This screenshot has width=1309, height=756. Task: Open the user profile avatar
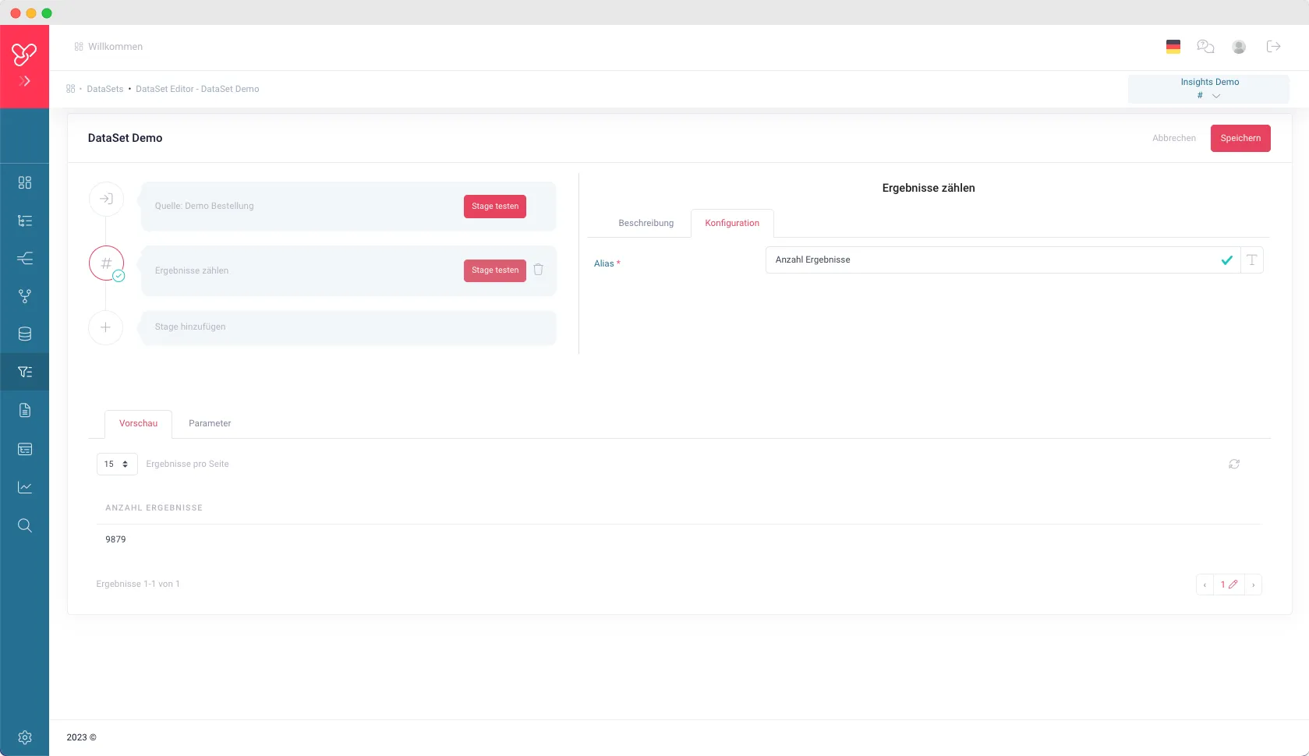(1239, 47)
